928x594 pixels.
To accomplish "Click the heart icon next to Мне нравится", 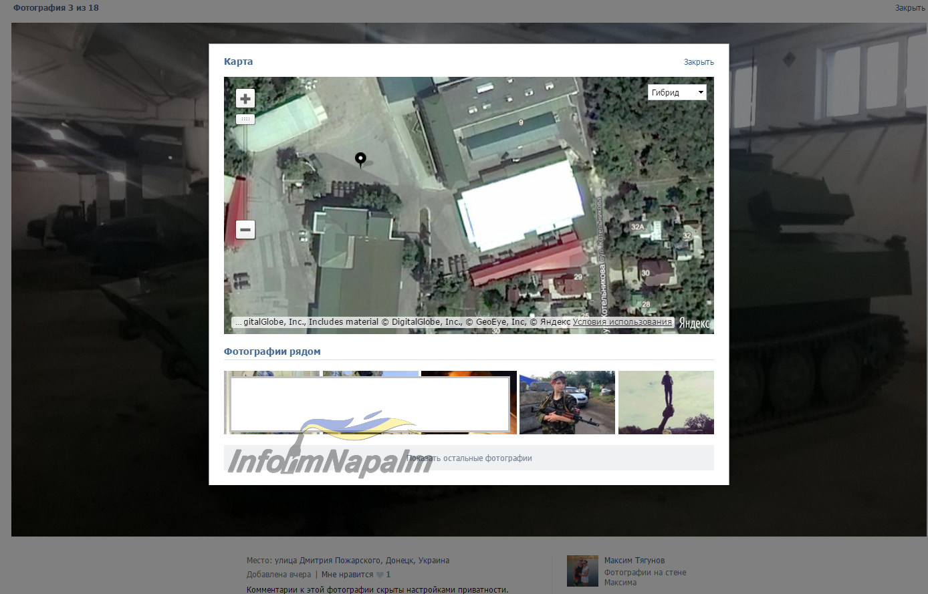I will [380, 575].
